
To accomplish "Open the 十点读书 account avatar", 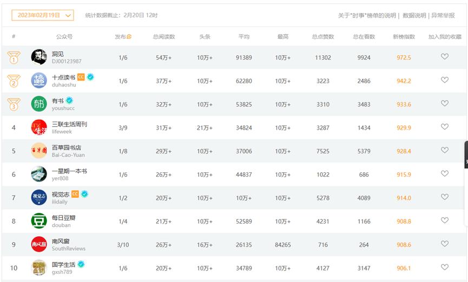I will click(39, 80).
